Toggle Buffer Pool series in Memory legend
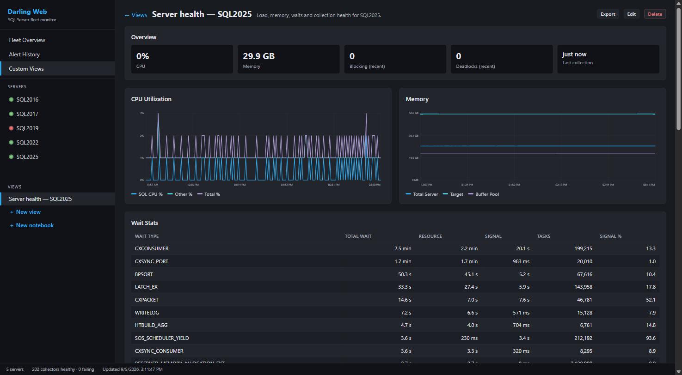The width and height of the screenshot is (682, 375). [484, 194]
